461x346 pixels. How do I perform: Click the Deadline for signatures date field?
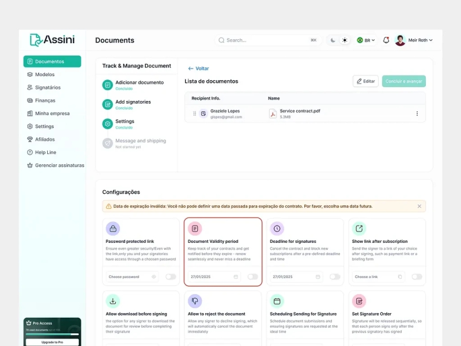(x=296, y=277)
